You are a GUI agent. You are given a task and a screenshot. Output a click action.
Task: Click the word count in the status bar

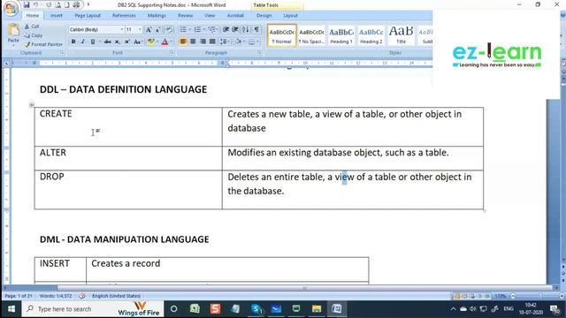tap(56, 296)
